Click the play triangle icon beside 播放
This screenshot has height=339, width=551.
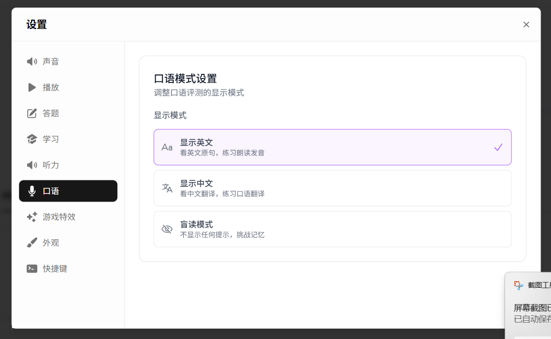point(32,88)
